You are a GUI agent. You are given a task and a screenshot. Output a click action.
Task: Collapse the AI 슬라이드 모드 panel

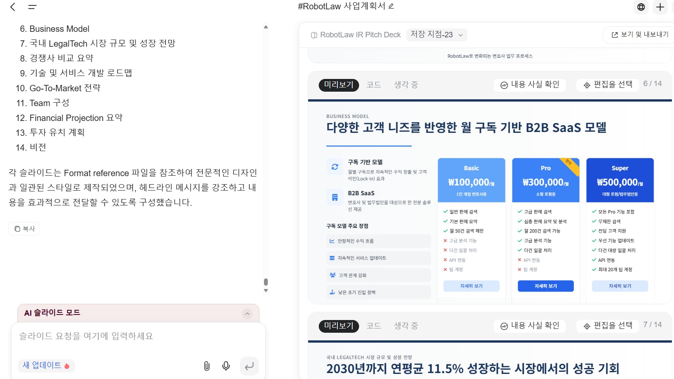(x=247, y=314)
